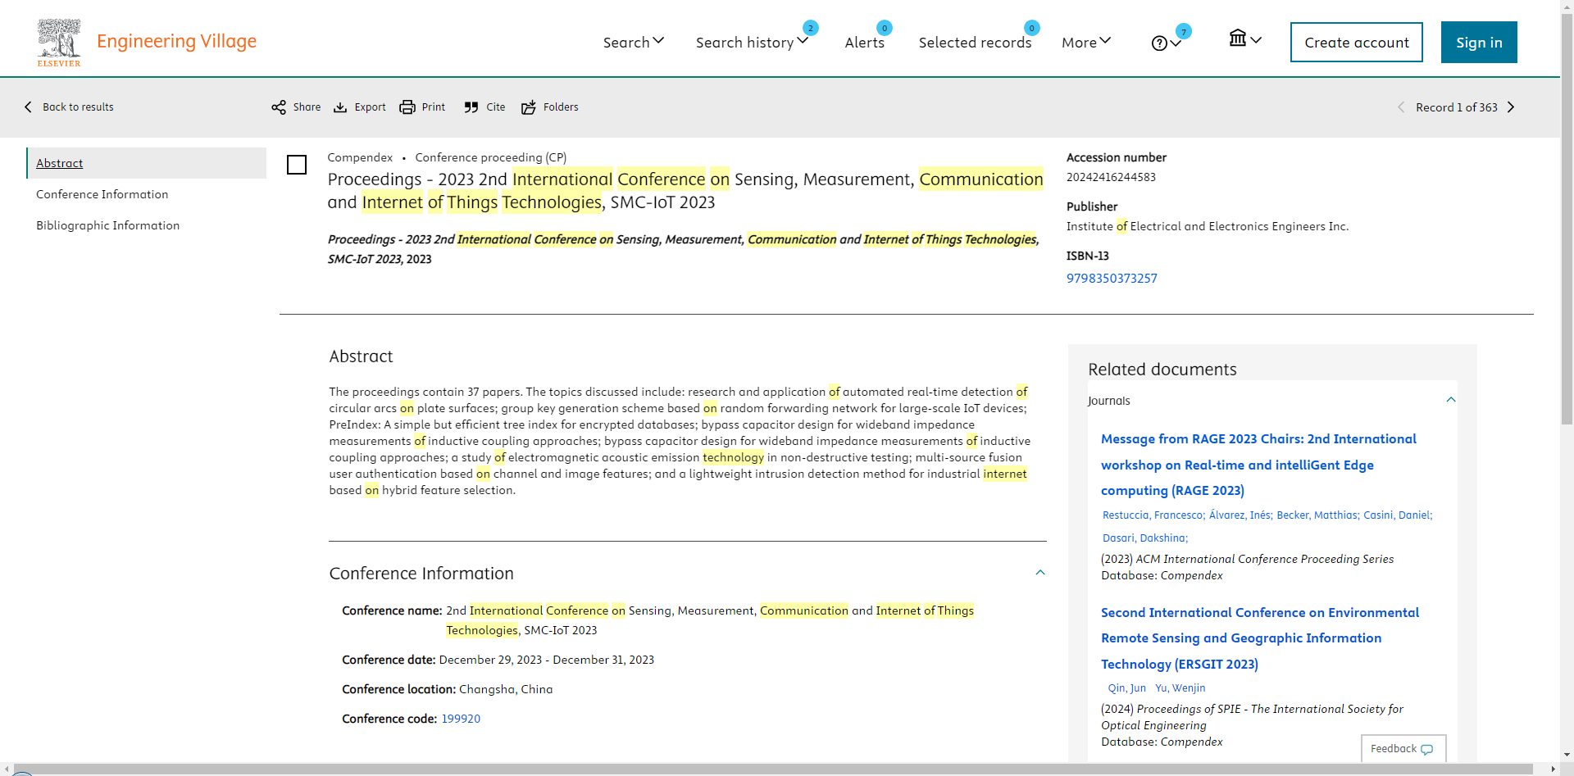Image resolution: width=1574 pixels, height=776 pixels.
Task: Click the Search history badge count
Action: coord(810,28)
